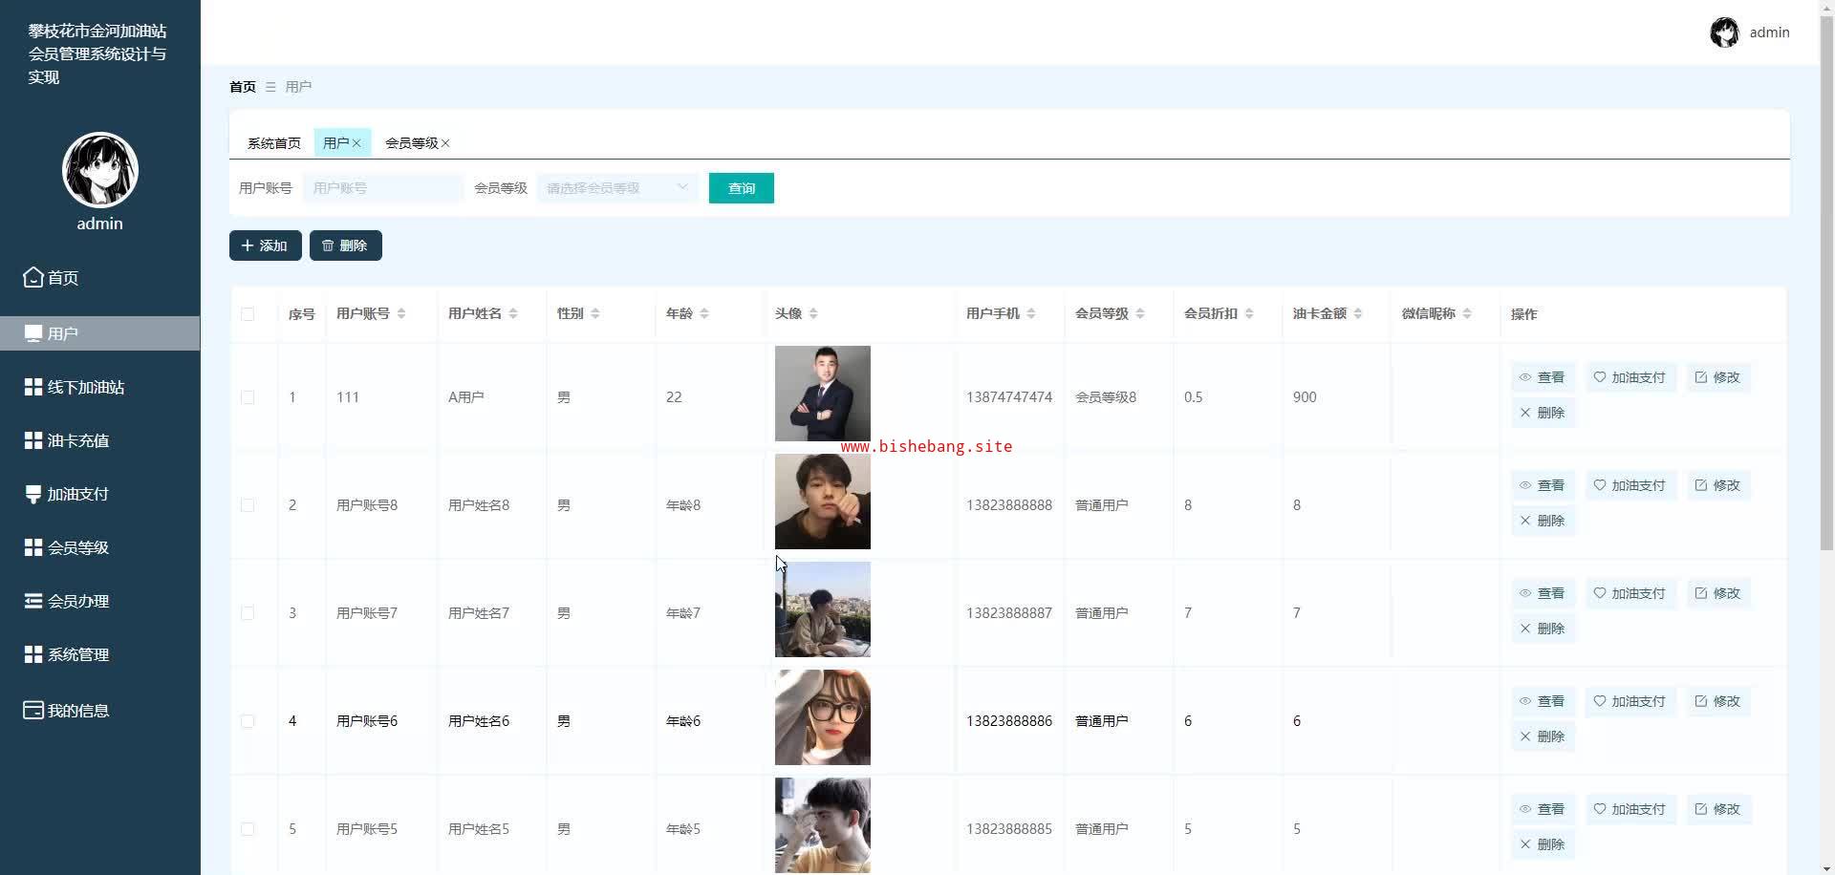The height and width of the screenshot is (875, 1835).
Task: Click the admin avatar in top-right header
Action: [1724, 32]
